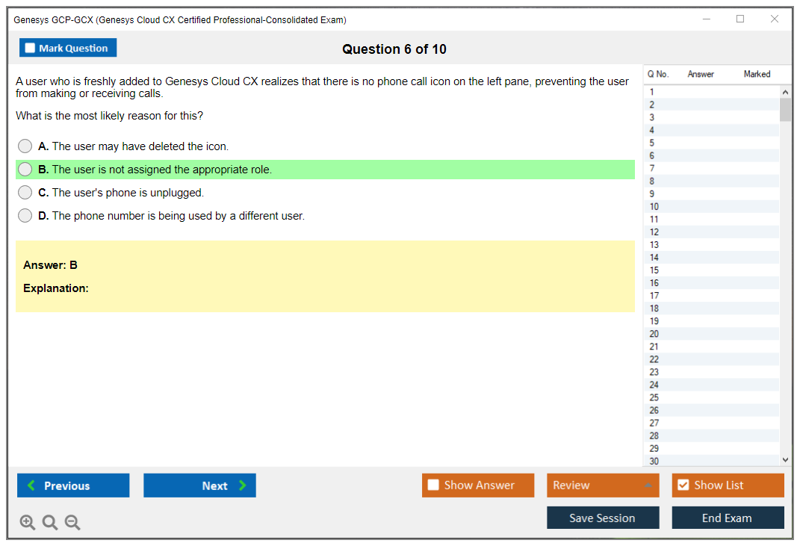Uncheck the Show List checkbox
This screenshot has width=803, height=549.
[x=683, y=486]
